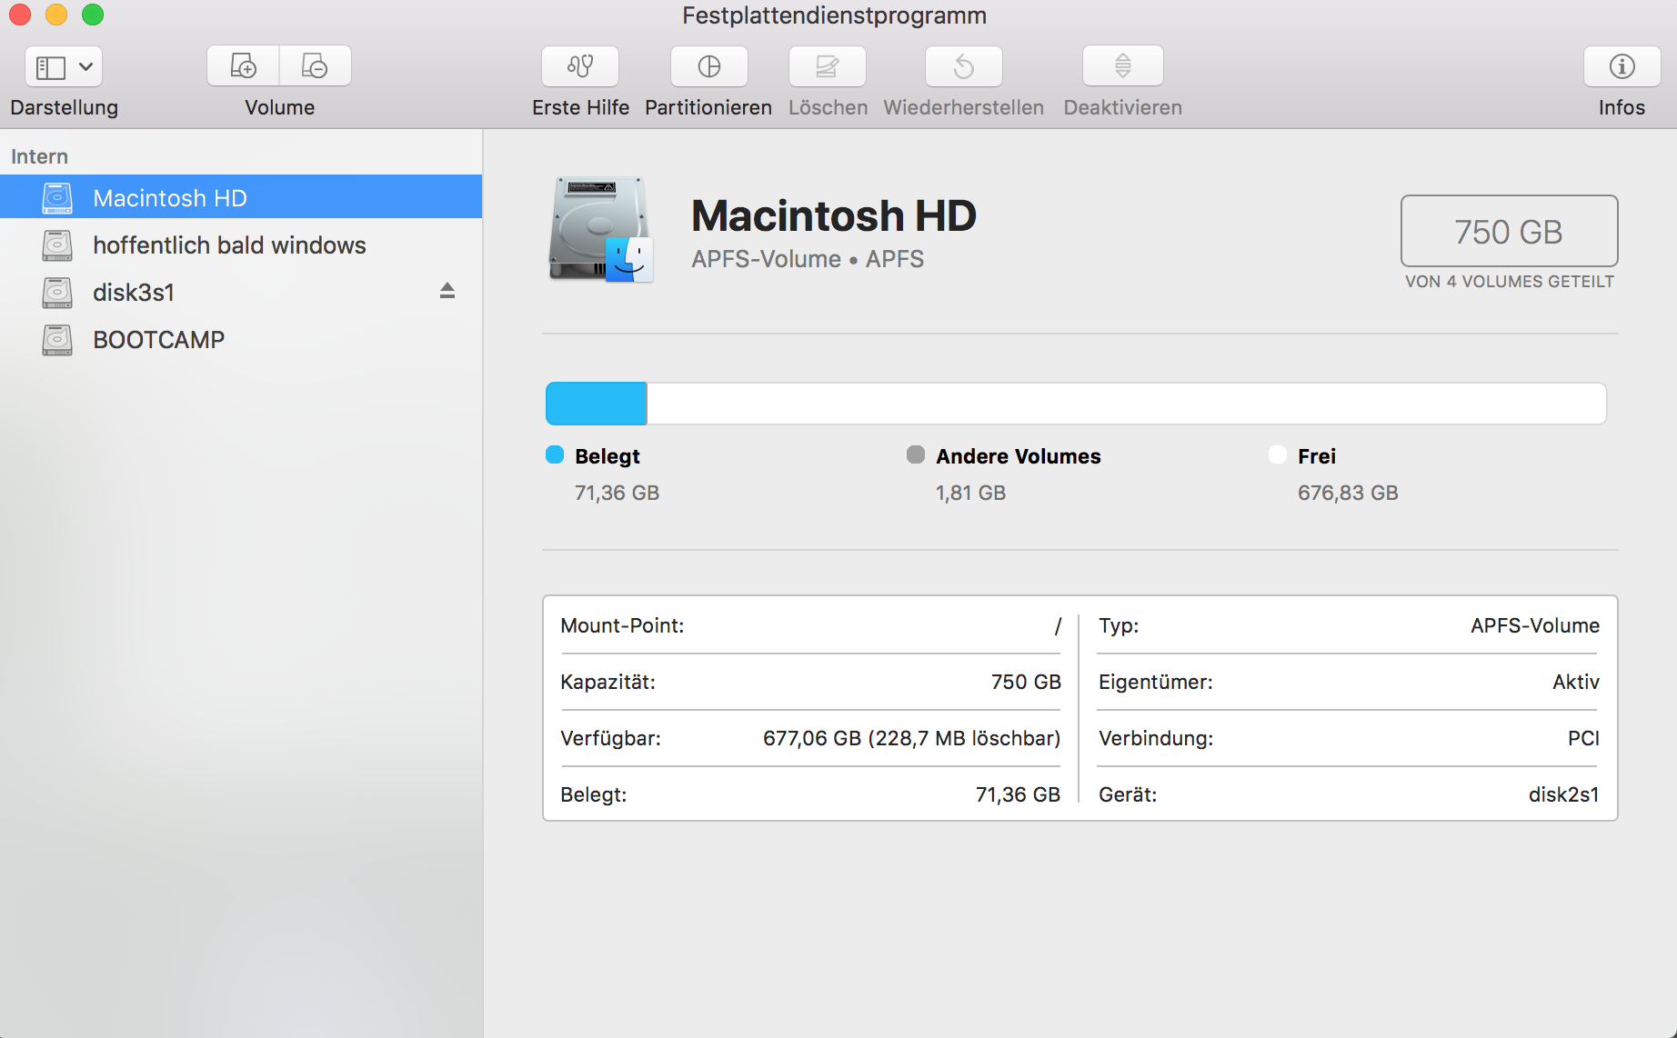Image resolution: width=1677 pixels, height=1038 pixels.
Task: Click the Gerät 'disk2s1' value
Action: click(x=1564, y=794)
